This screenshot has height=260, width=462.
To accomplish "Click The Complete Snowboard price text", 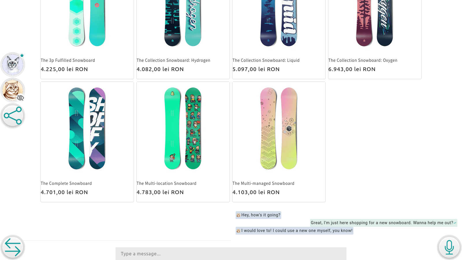I will coord(64,192).
